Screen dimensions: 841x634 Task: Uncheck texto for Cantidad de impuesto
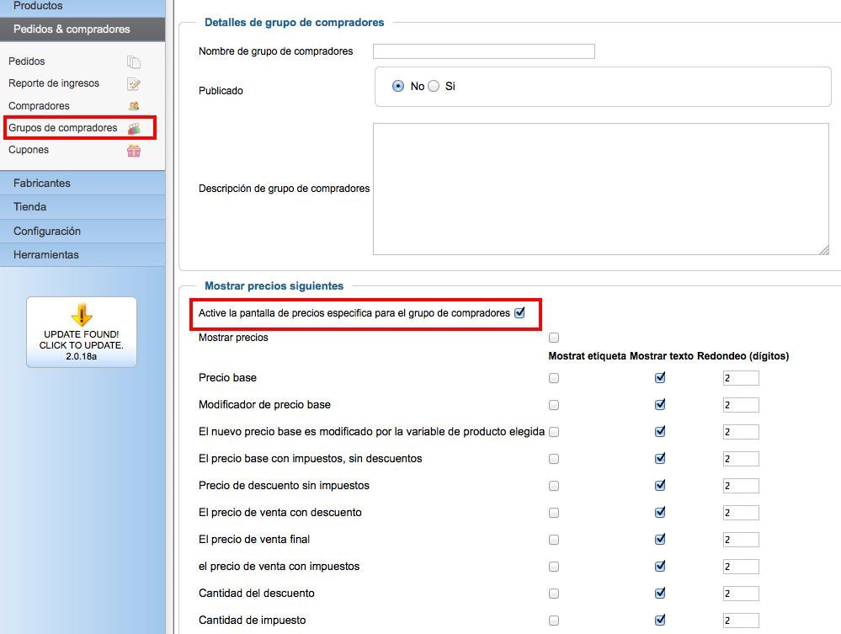[x=660, y=620]
